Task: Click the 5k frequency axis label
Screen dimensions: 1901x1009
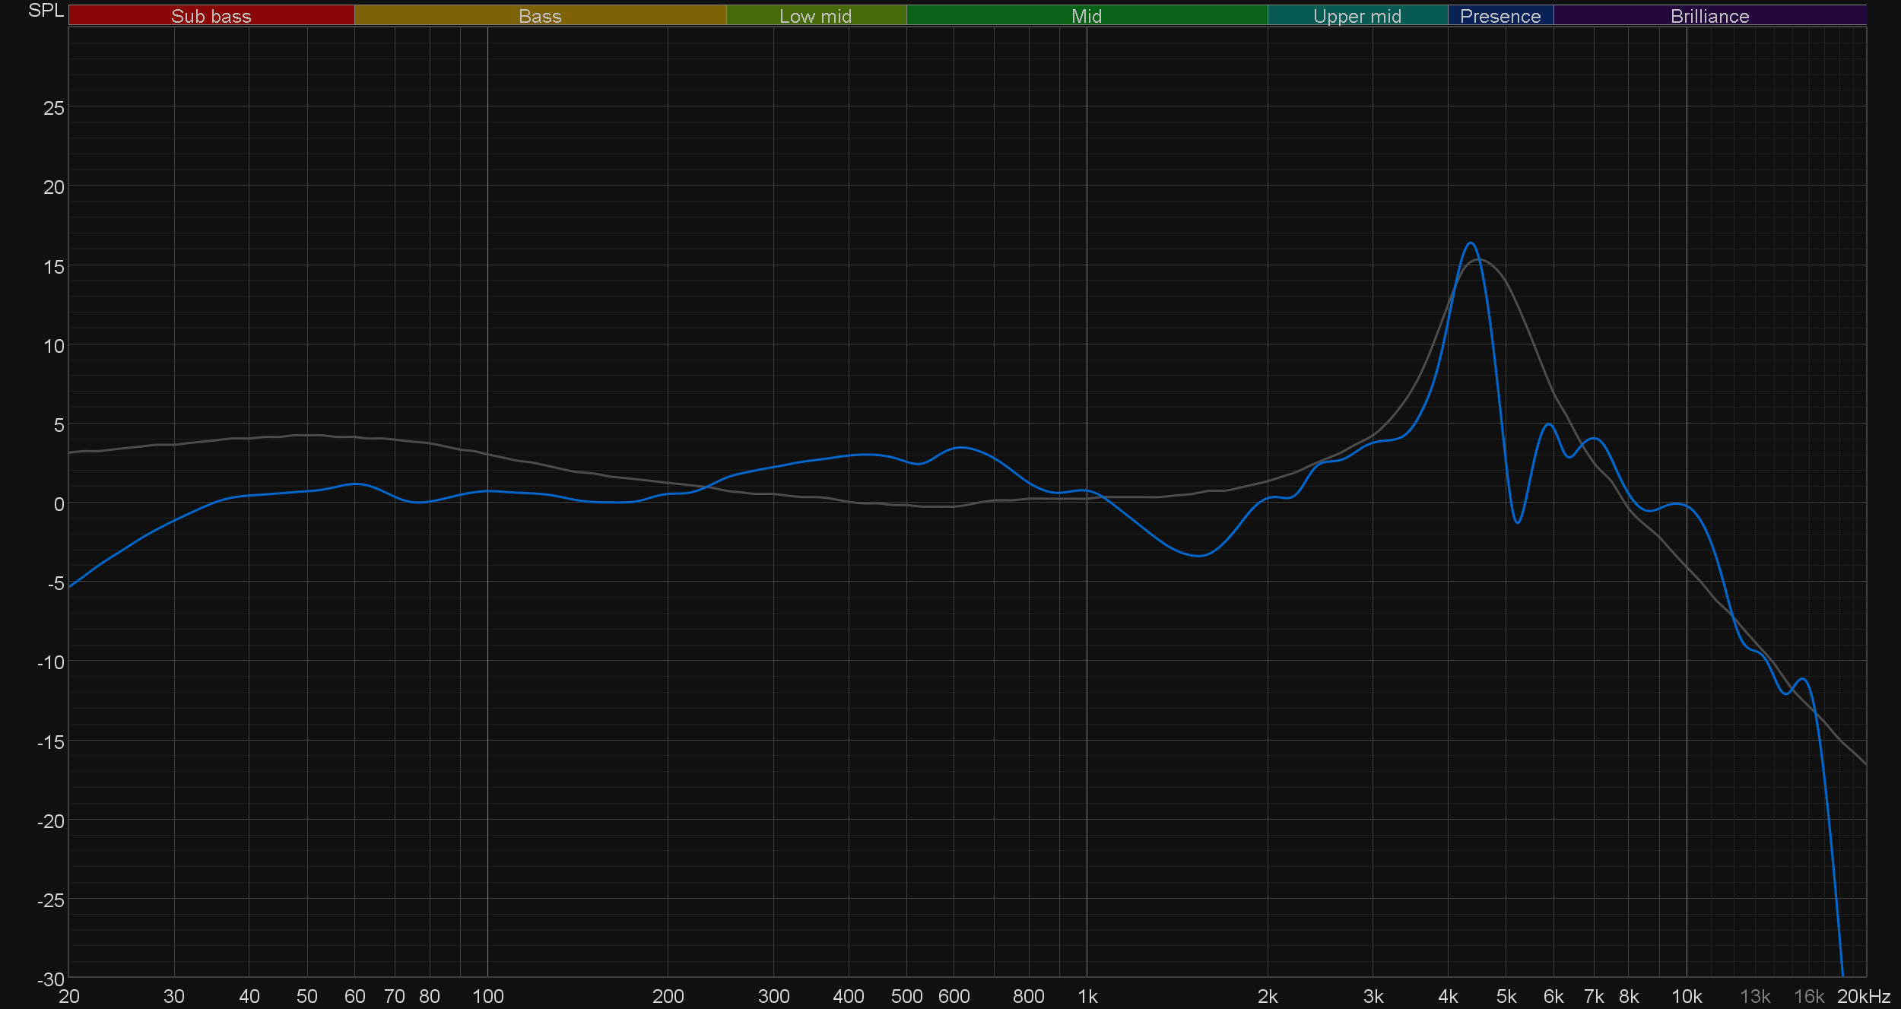Action: pos(1506,996)
